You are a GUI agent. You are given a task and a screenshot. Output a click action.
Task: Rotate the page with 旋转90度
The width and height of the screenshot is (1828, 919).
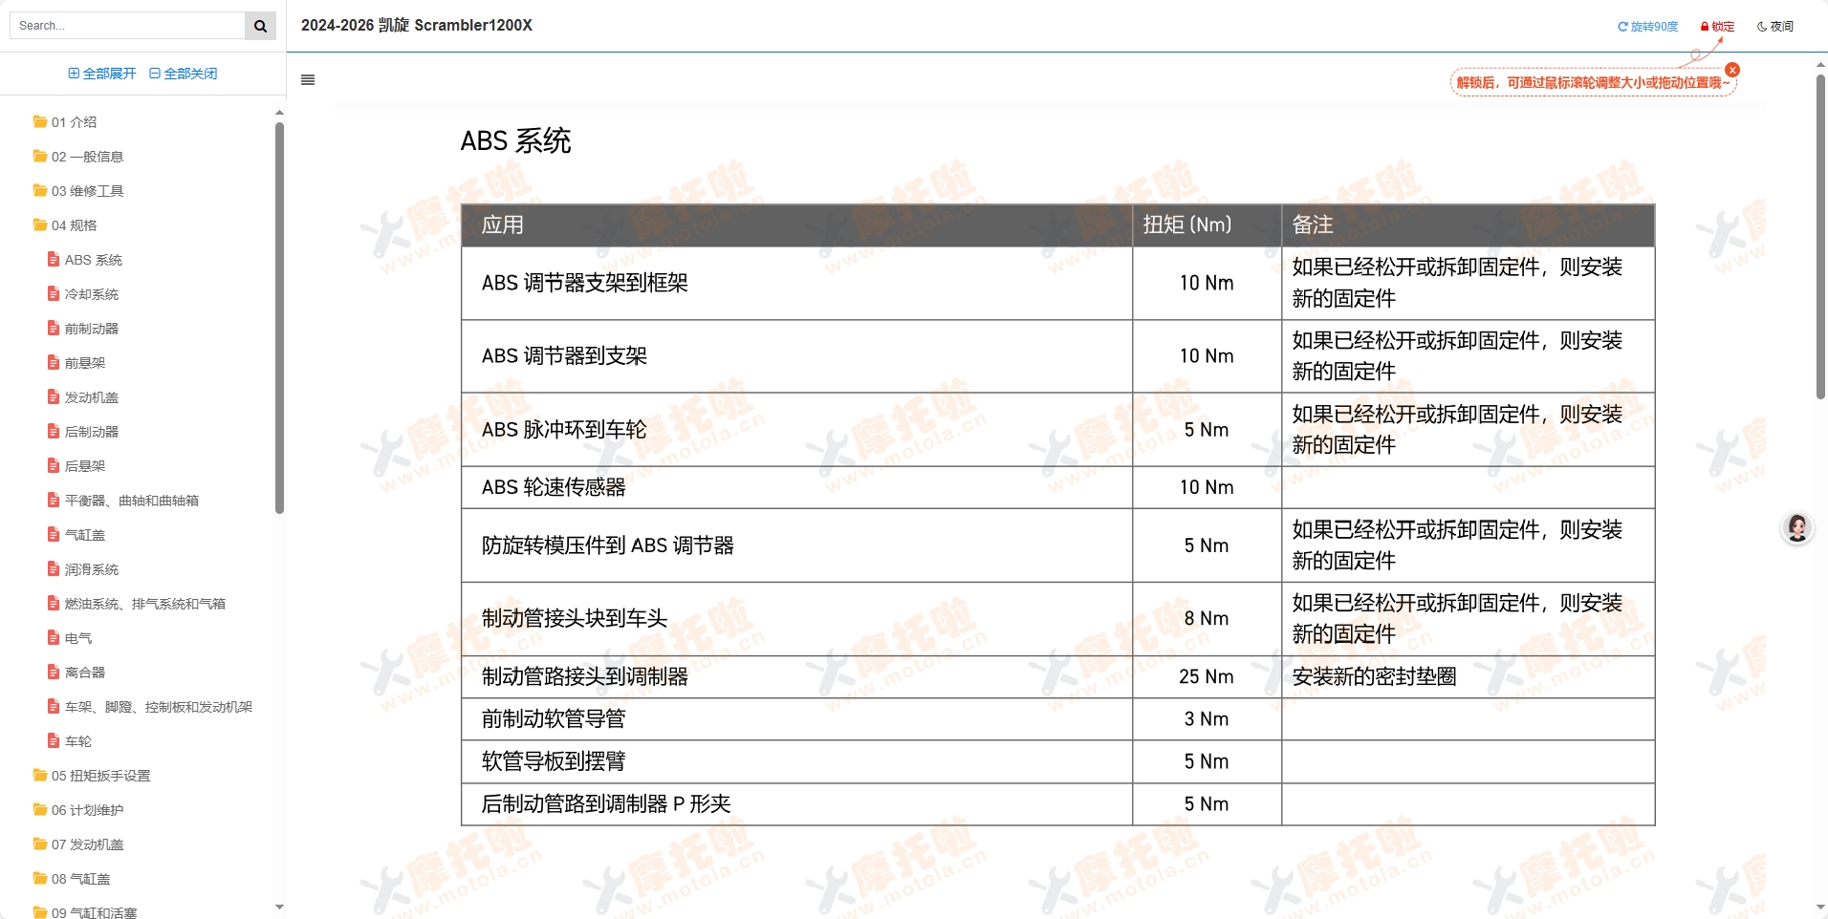(1647, 27)
